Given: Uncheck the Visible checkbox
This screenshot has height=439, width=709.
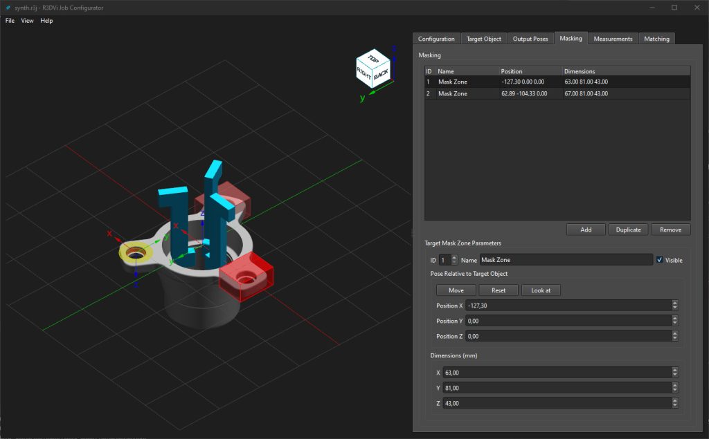Looking at the screenshot, I should [x=660, y=260].
